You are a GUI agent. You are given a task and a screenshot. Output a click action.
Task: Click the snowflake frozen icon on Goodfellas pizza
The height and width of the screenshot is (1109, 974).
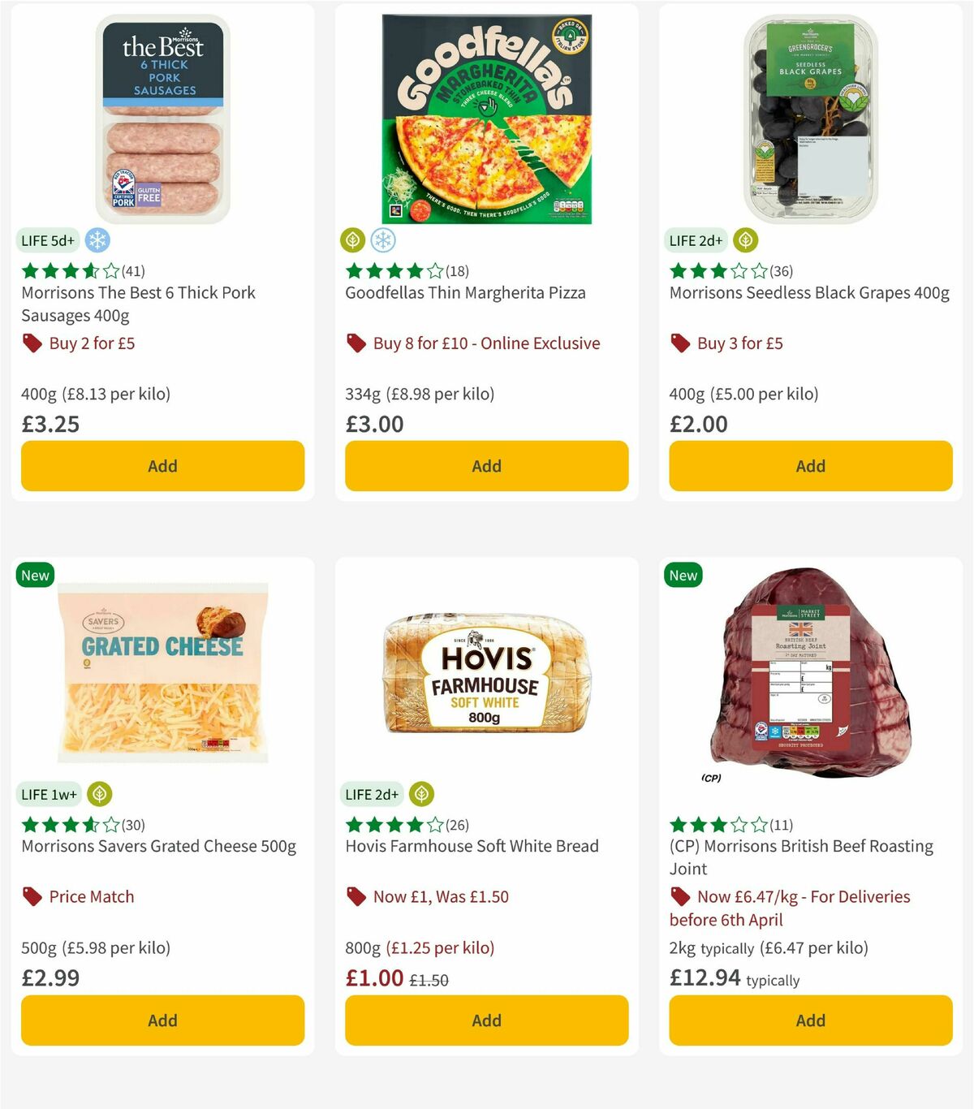click(382, 240)
